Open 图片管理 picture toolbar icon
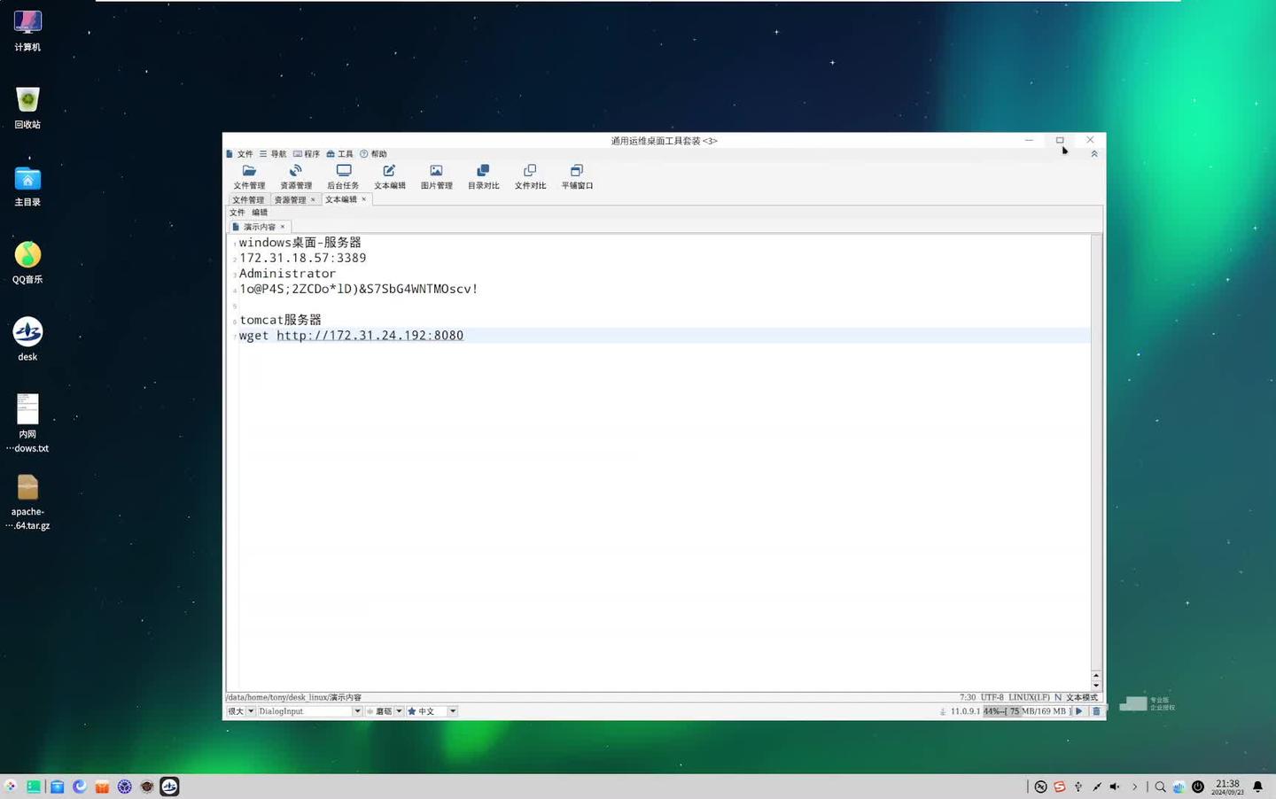Image resolution: width=1276 pixels, height=799 pixels. click(436, 176)
